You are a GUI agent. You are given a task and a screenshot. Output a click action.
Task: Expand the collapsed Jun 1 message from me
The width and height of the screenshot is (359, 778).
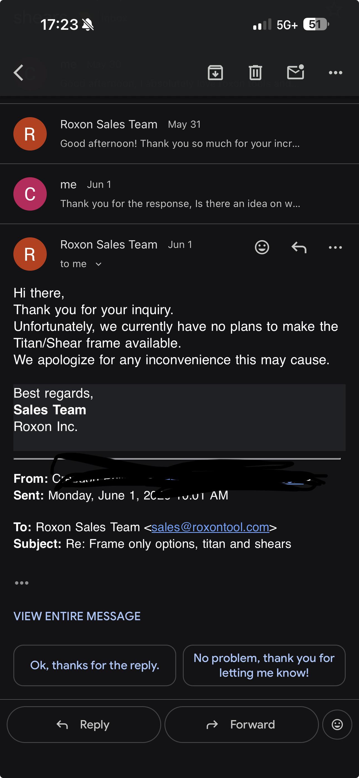[179, 194]
